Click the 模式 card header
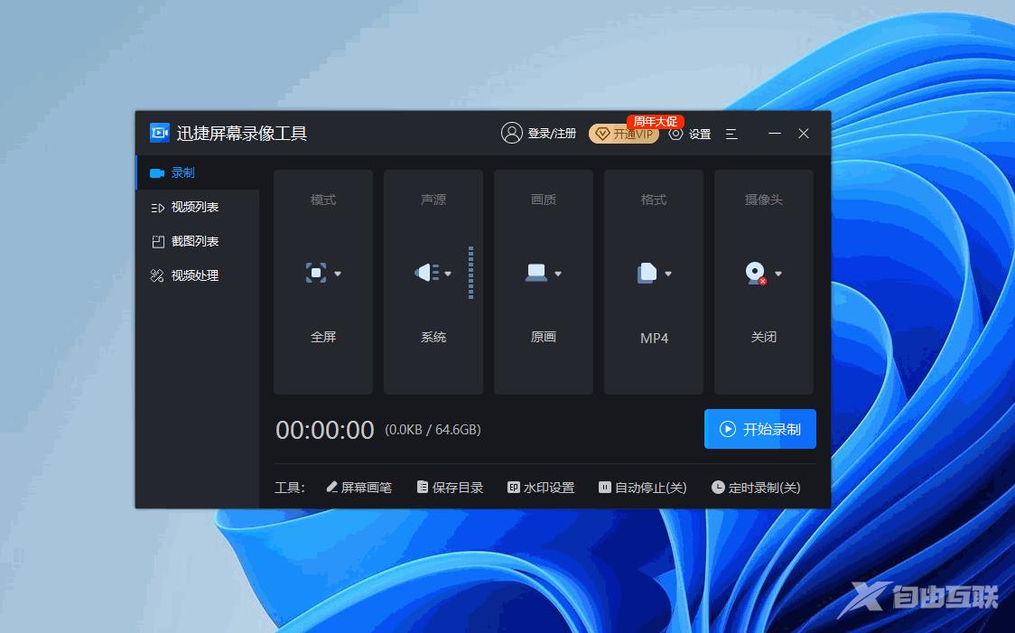The width and height of the screenshot is (1015, 633). point(323,200)
